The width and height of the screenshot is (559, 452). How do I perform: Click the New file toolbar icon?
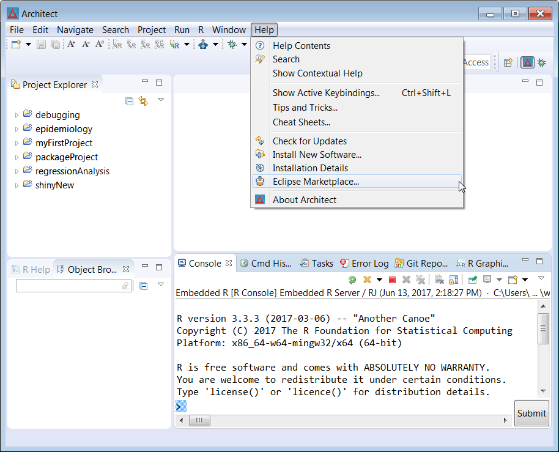click(x=17, y=44)
